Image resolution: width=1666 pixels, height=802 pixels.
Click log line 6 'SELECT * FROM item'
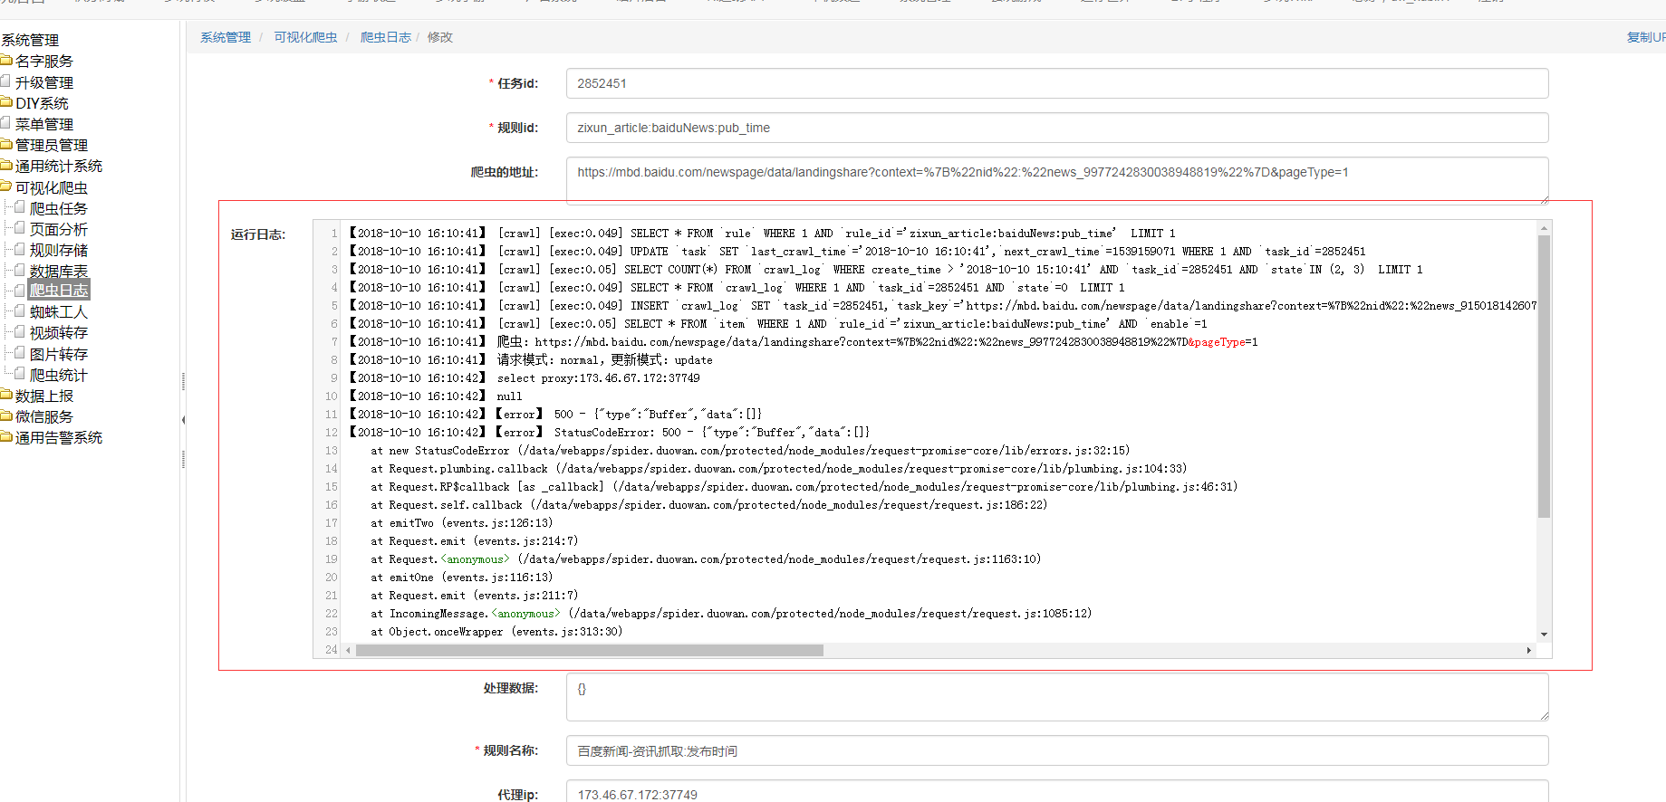tap(778, 324)
